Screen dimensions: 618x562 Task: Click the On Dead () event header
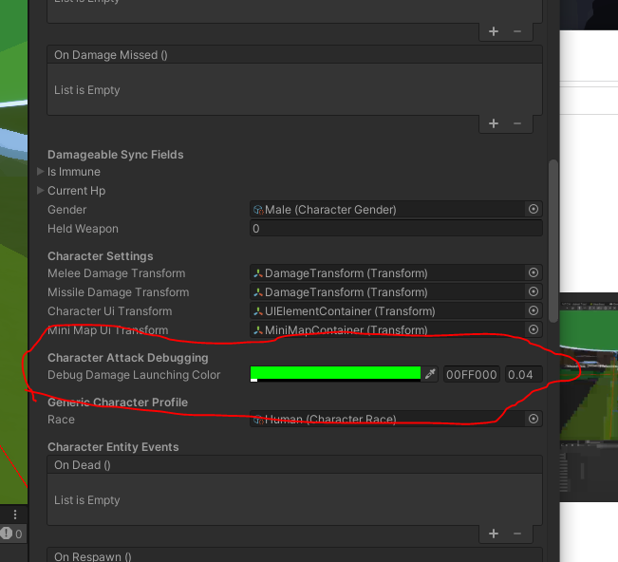[x=294, y=465]
